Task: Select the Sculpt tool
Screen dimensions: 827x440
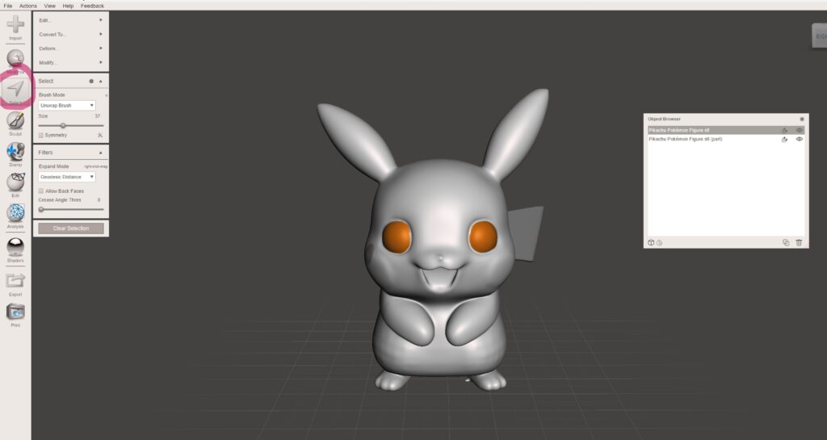Action: [15, 120]
